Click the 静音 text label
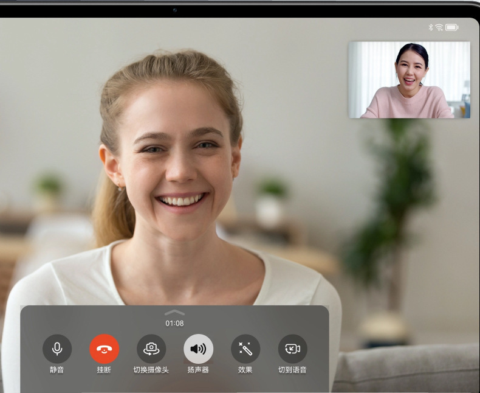480x393 pixels. point(57,370)
